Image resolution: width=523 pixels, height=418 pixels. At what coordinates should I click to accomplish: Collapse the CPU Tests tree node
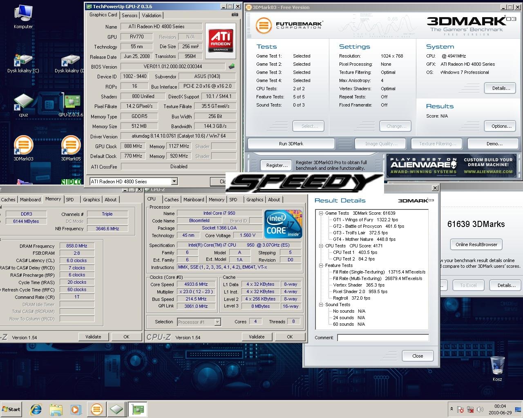[x=321, y=246]
